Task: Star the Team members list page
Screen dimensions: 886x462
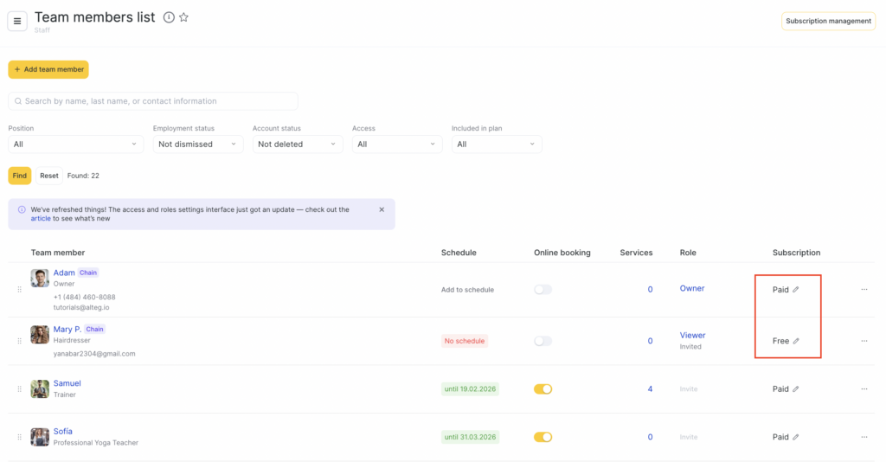Action: pos(183,18)
